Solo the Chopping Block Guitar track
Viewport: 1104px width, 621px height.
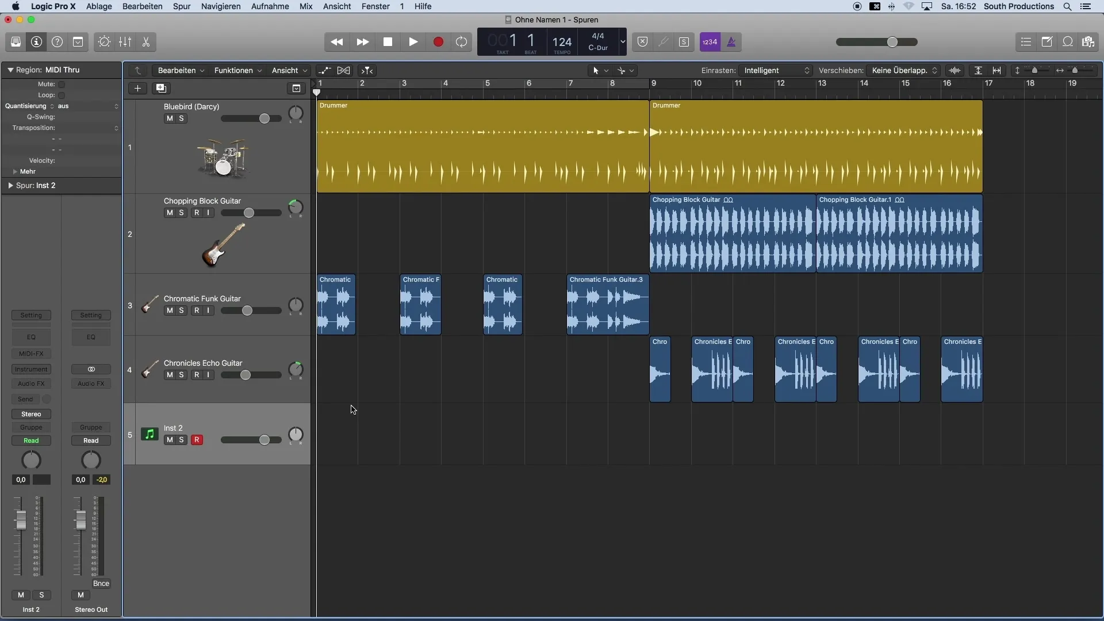click(181, 213)
